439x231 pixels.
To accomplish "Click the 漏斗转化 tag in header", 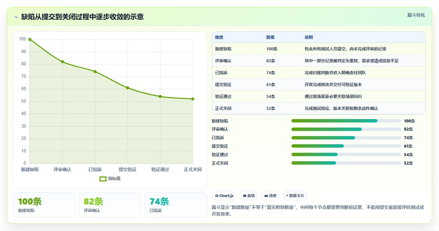I will (416, 15).
